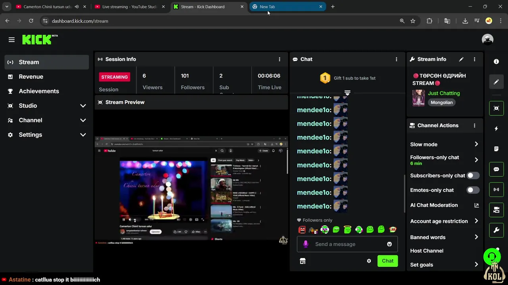Viewport: 508px width, 285px height.
Task: Click the video camera icon in right rail
Action: pyautogui.click(x=496, y=210)
